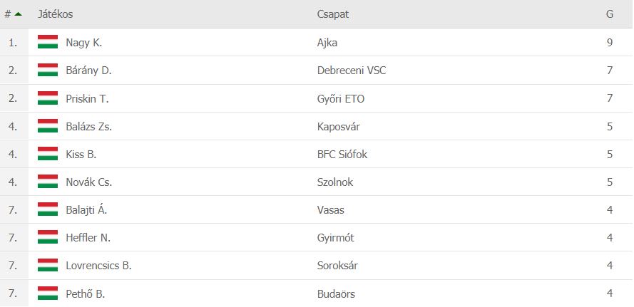Viewport: 634px width, 307px height.
Task: Select player Lovrencsics B.
Action: coord(98,266)
